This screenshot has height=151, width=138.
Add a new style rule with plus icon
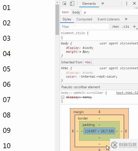[134, 27]
